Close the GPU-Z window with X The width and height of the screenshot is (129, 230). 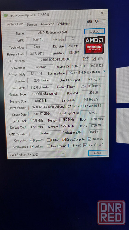click(x=102, y=13)
